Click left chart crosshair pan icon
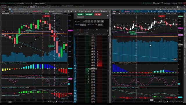 [51, 102]
